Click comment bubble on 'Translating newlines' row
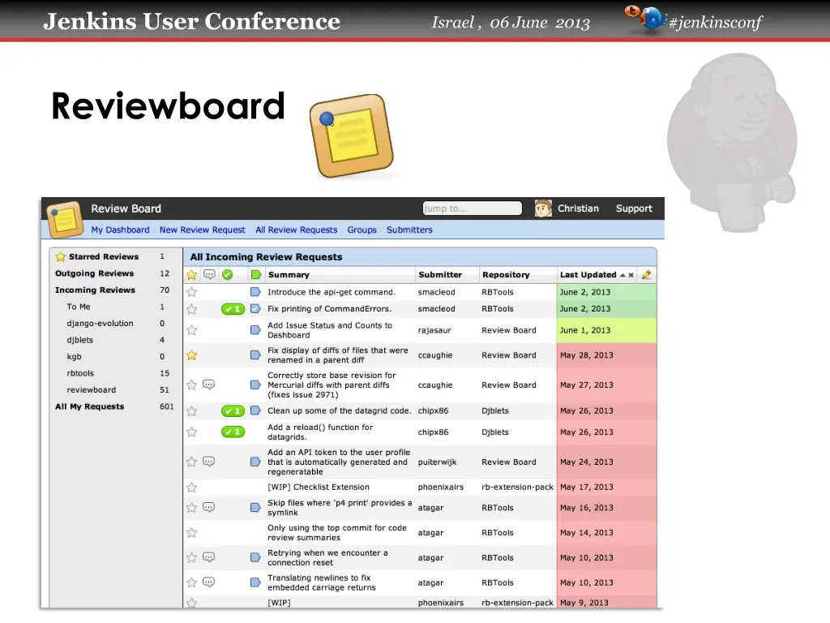Screen dimensions: 830x623 pos(209,582)
